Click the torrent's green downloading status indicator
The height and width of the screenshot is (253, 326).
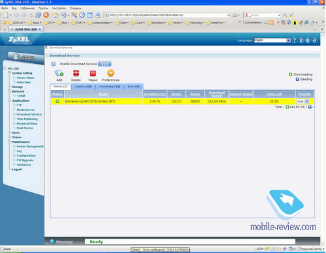pyautogui.click(x=57, y=101)
